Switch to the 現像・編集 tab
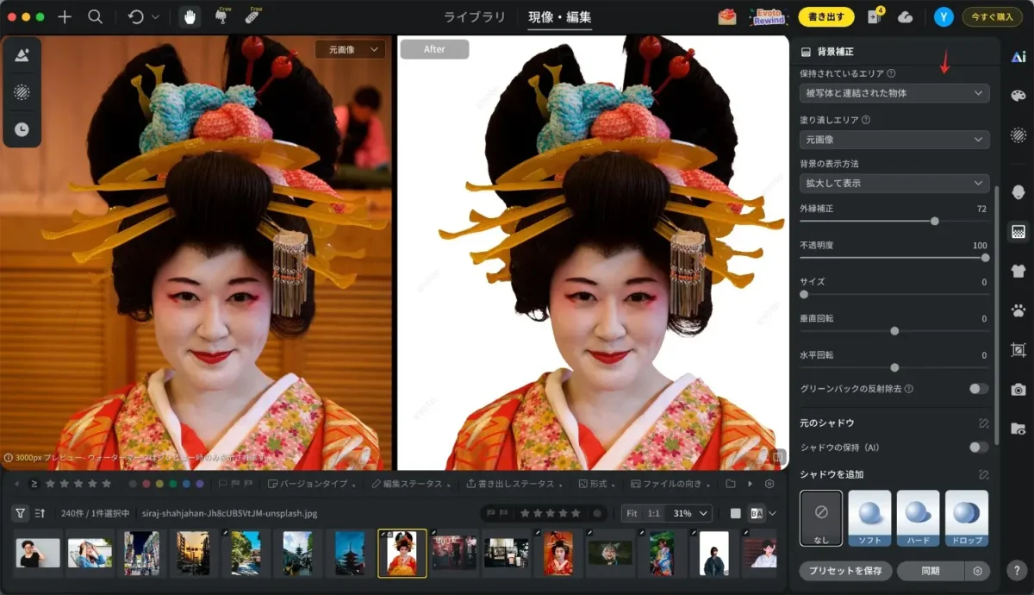 [x=559, y=16]
